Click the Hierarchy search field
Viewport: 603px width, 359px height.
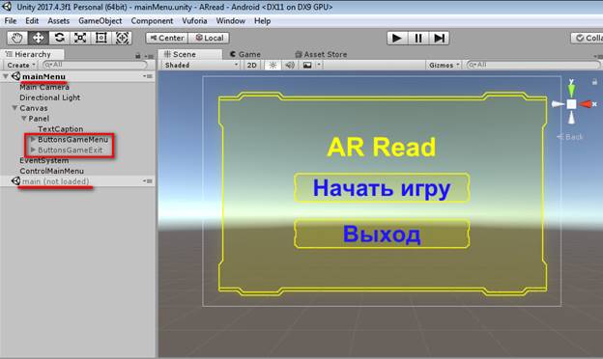pyautogui.click(x=95, y=65)
